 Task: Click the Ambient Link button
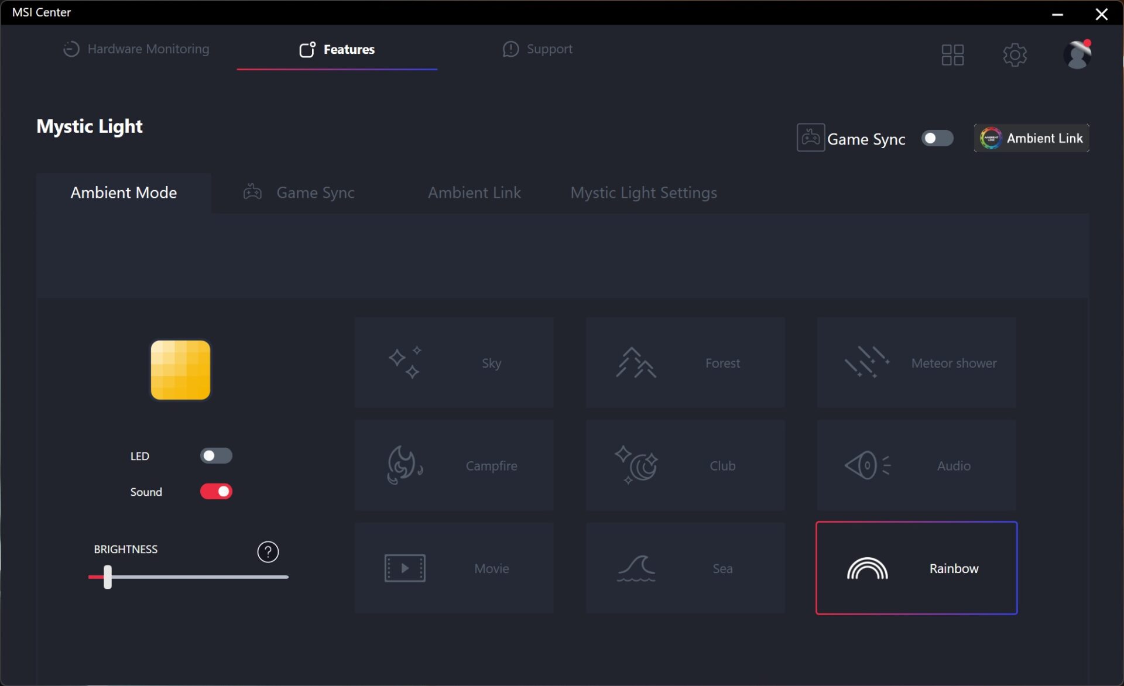tap(1032, 137)
